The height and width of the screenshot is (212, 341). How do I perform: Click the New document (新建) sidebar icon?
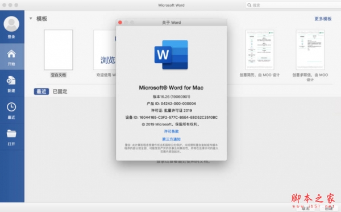(11, 80)
